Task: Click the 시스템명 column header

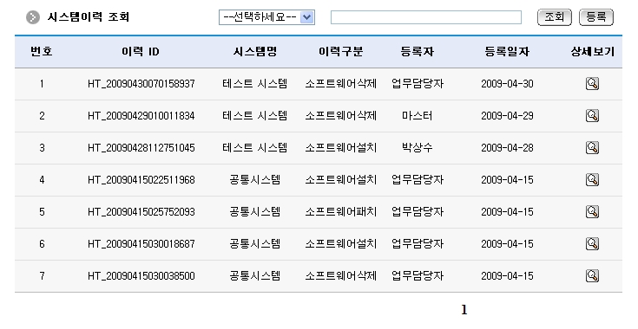Action: (x=254, y=52)
